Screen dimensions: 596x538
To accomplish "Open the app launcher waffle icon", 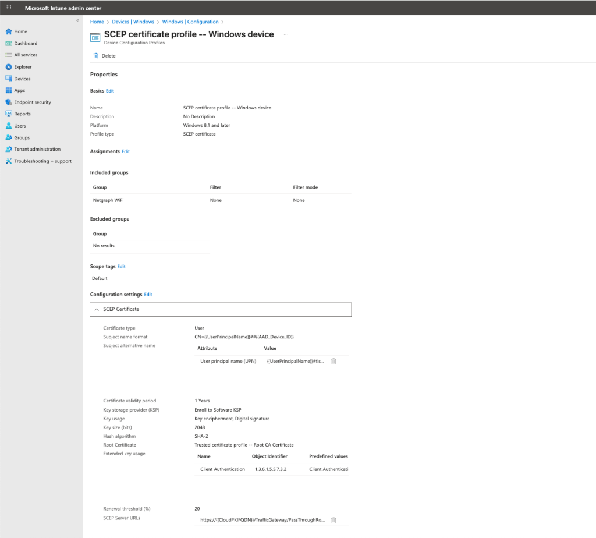I will tap(9, 8).
